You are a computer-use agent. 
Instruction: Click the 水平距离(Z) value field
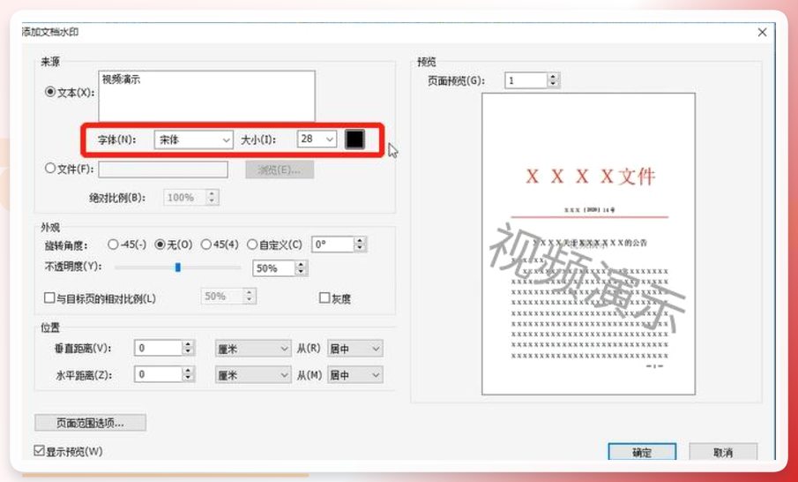pos(158,374)
